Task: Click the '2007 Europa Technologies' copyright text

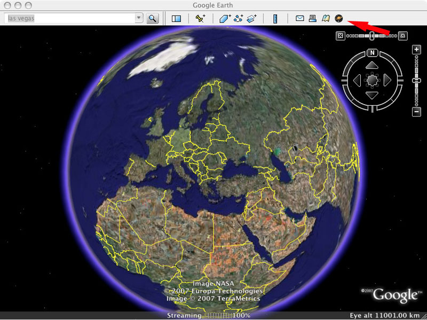Action: (x=213, y=291)
